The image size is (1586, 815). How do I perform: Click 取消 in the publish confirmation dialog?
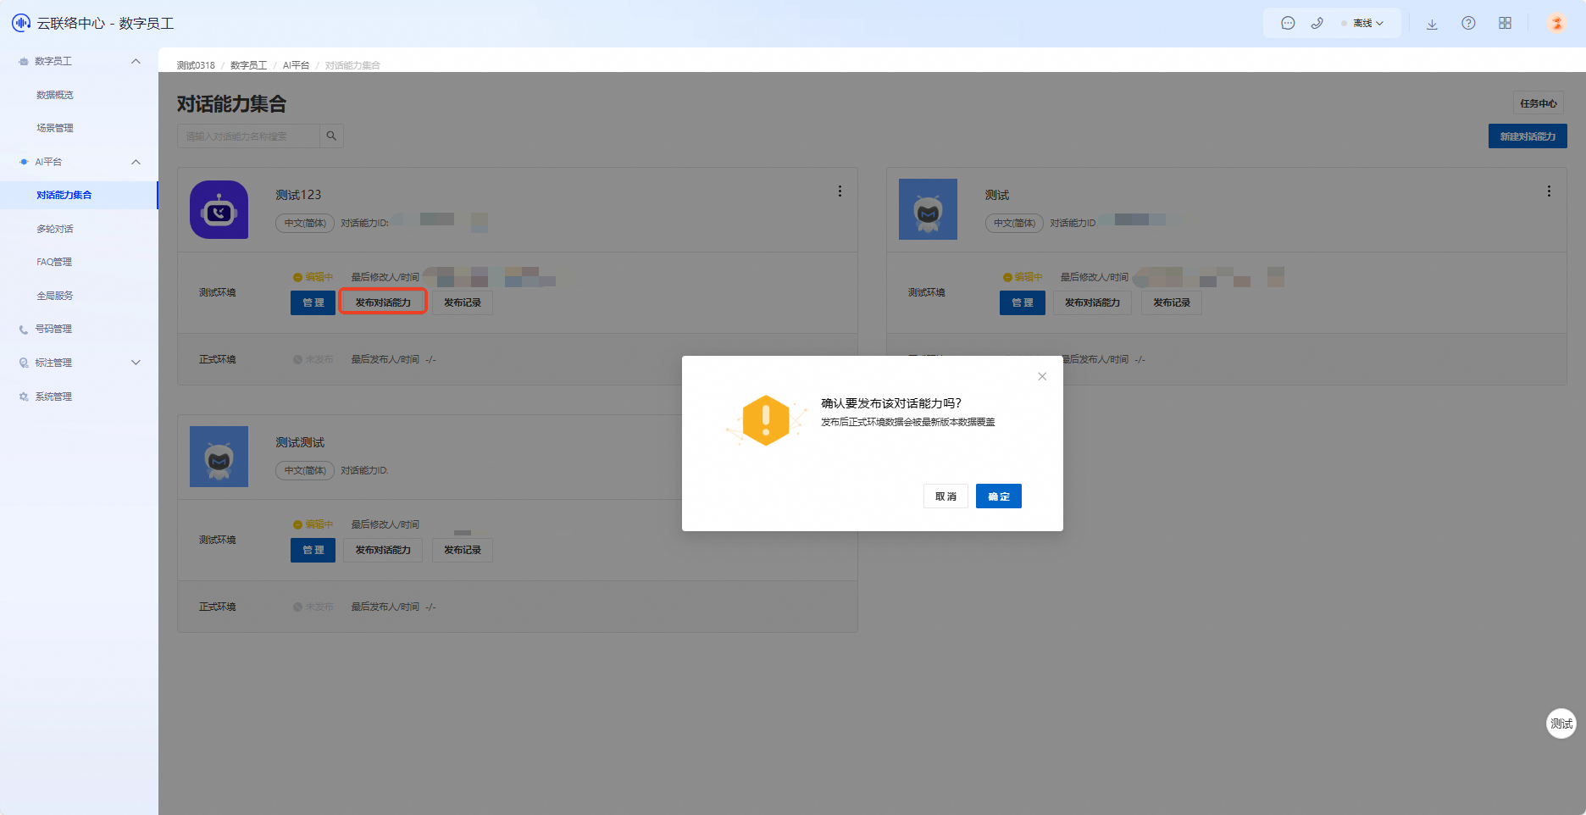(945, 496)
